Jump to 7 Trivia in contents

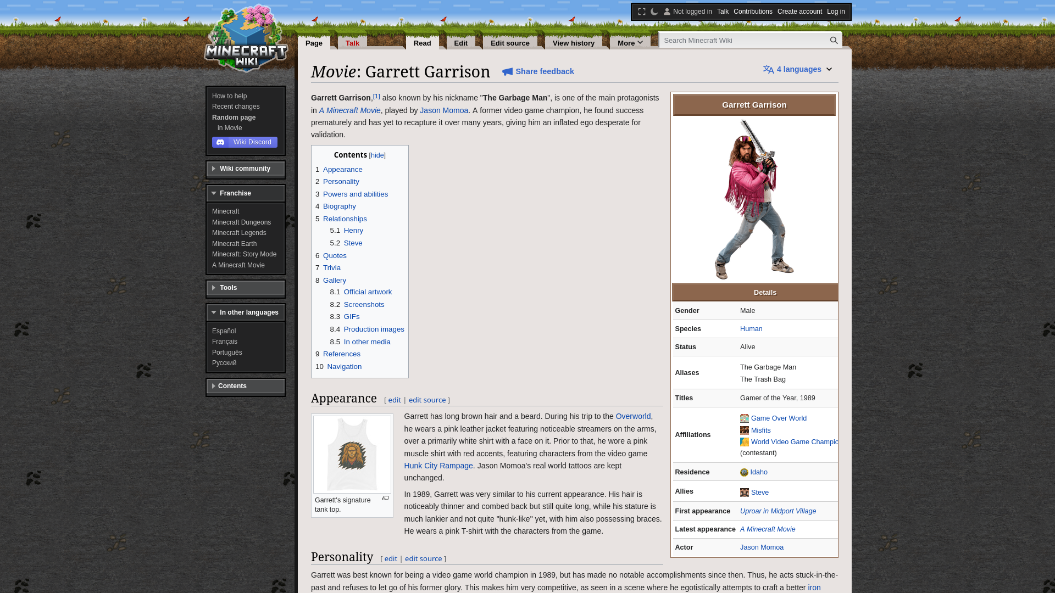pos(332,268)
